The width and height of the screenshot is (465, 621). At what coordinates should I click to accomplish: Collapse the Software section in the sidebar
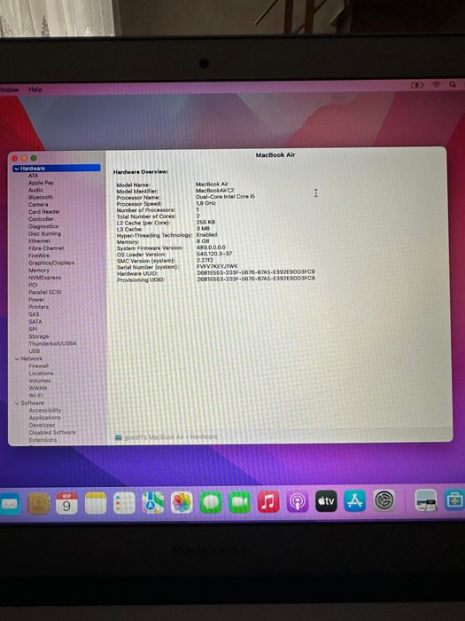pos(17,403)
